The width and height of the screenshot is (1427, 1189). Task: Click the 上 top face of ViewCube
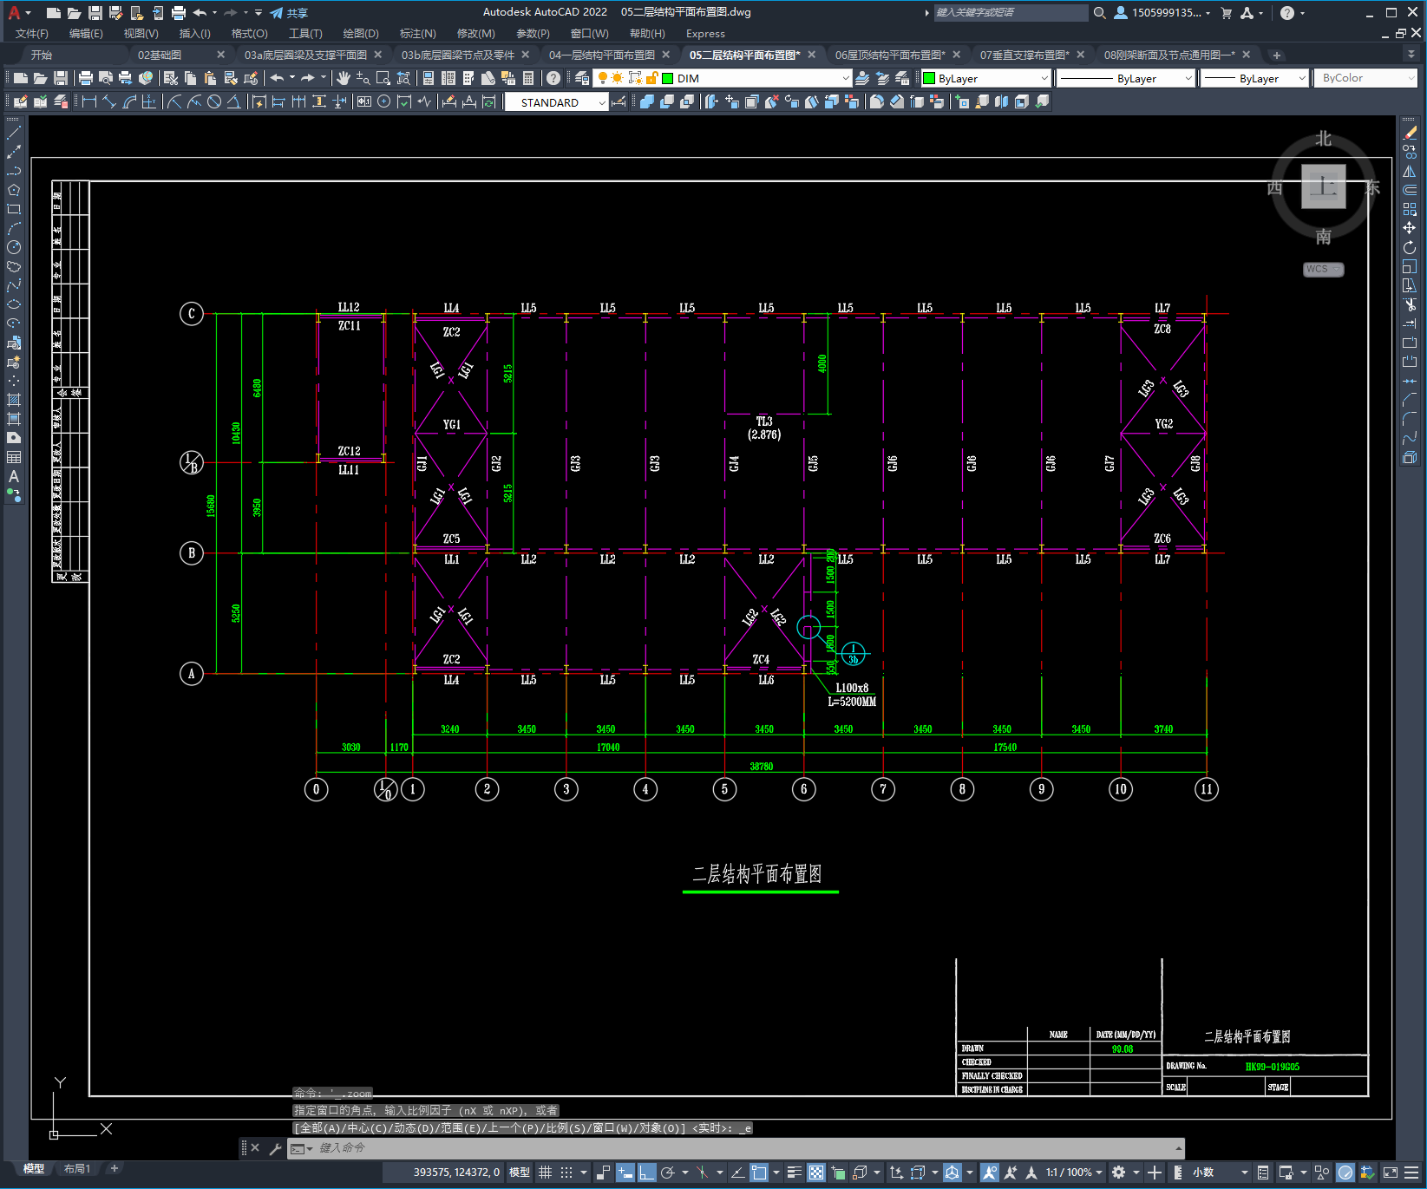pos(1324,186)
